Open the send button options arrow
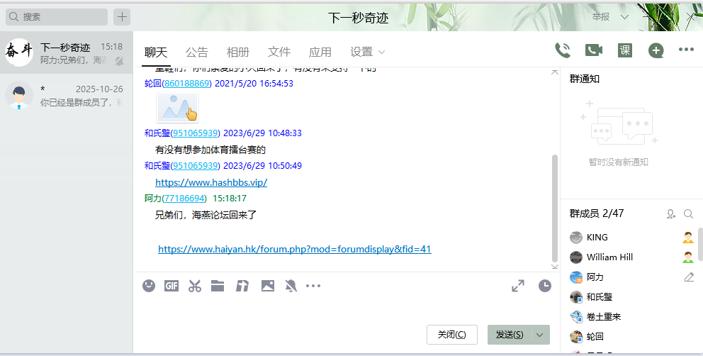703x356 pixels. coord(541,335)
